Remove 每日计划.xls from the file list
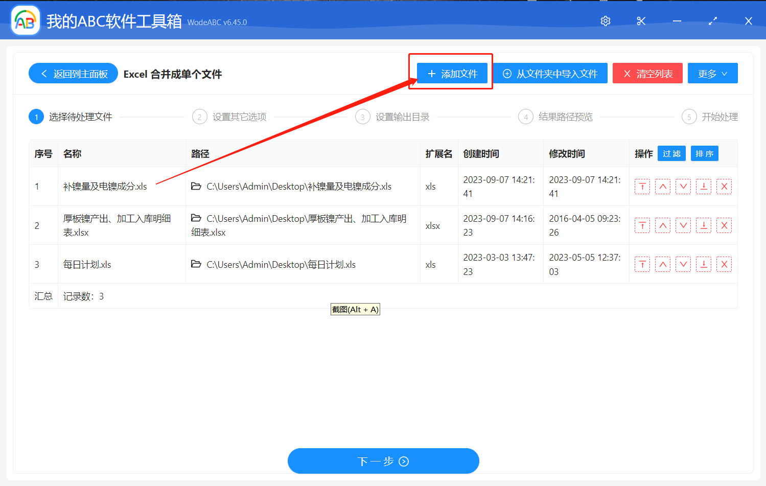This screenshot has height=486, width=766. point(724,264)
